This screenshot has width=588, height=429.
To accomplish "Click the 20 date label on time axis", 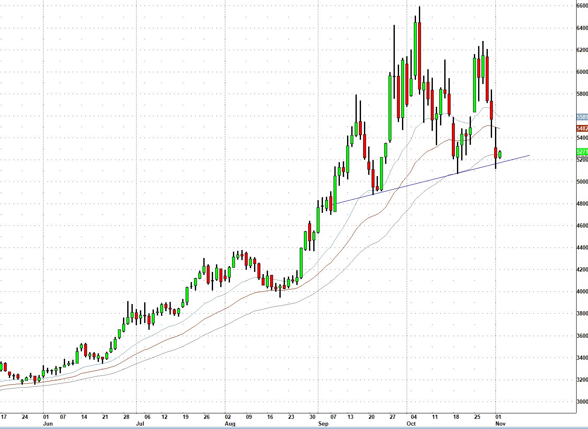I will pos(372,417).
